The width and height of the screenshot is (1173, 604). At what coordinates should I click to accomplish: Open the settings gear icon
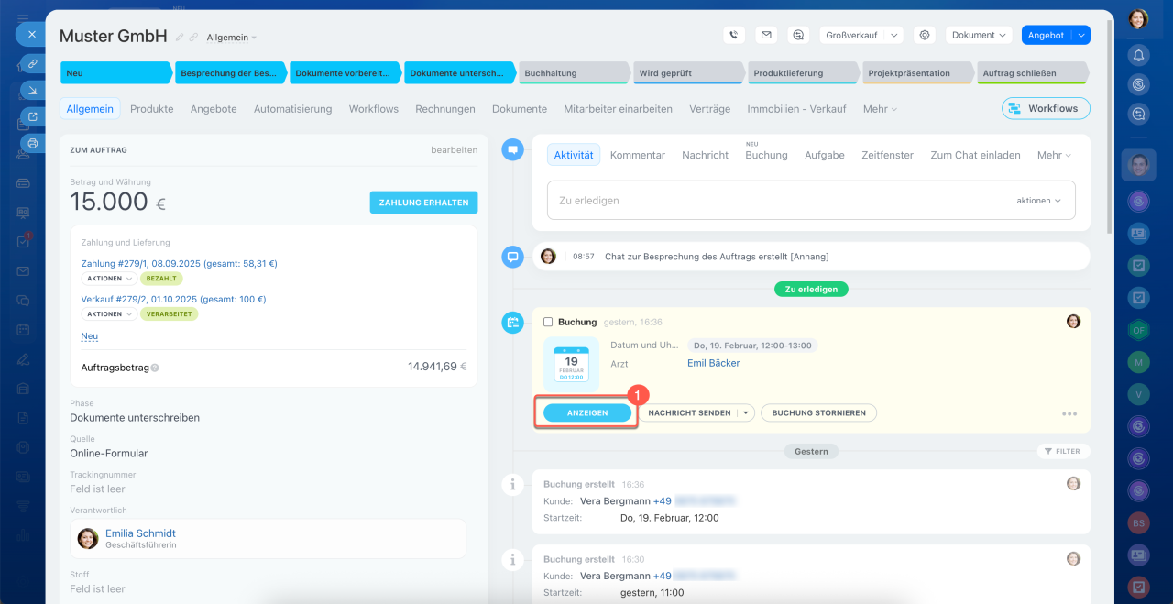tap(925, 35)
